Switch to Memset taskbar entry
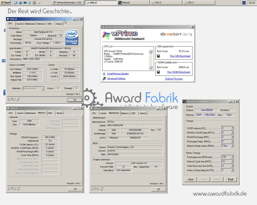This screenshot has height=205, width=257. point(134,3)
